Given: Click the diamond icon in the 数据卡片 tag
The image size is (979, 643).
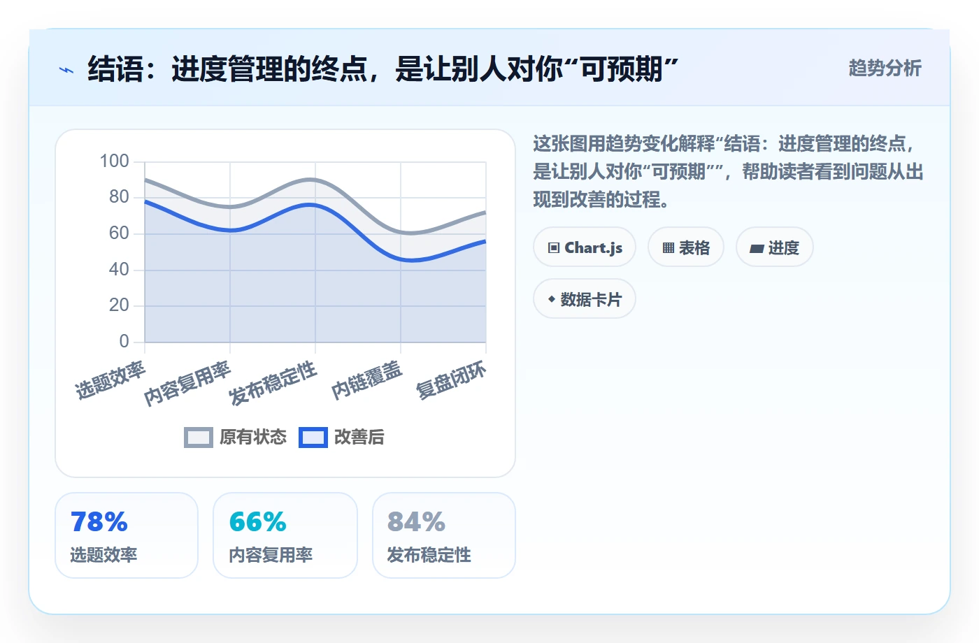Looking at the screenshot, I should (552, 299).
